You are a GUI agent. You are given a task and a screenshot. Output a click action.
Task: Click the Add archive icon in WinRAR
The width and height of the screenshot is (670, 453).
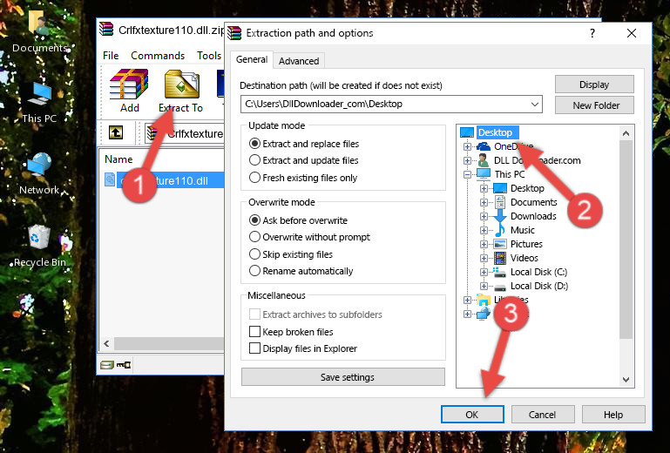click(x=129, y=85)
